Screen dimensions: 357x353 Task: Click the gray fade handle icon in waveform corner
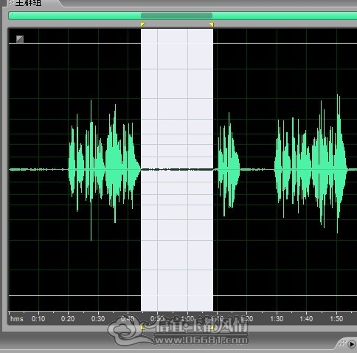pyautogui.click(x=20, y=39)
